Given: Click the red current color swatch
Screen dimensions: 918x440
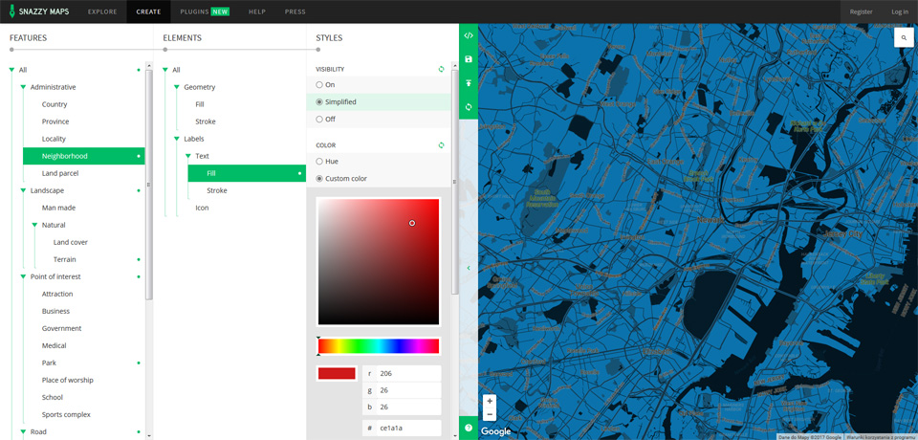Looking at the screenshot, I should coord(337,373).
